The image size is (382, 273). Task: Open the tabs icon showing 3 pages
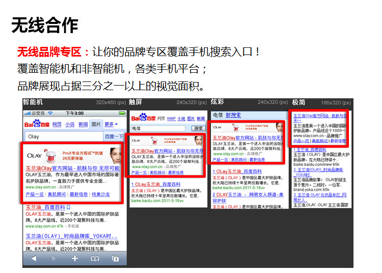coord(115,258)
